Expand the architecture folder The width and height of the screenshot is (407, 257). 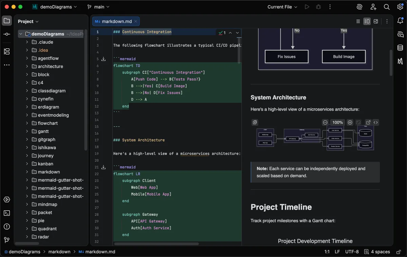click(x=27, y=66)
